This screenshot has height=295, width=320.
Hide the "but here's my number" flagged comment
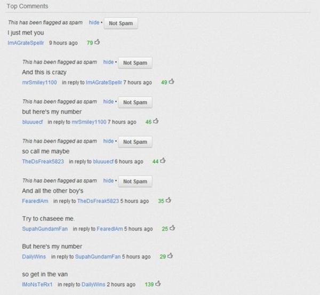tap(108, 101)
